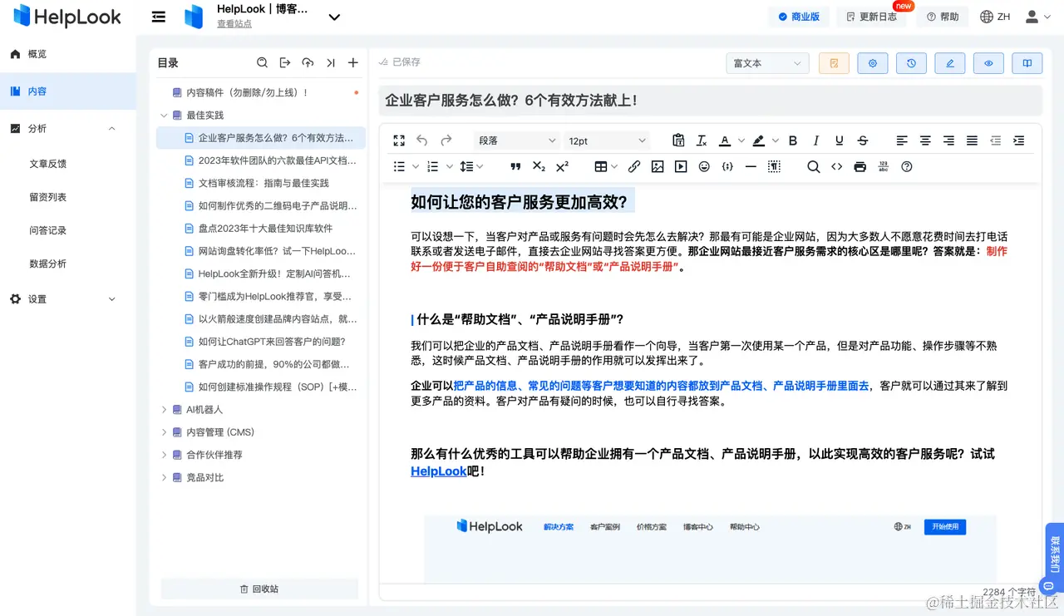This screenshot has width=1064, height=616.
Task: Toggle the preview eye button
Action: coord(988,63)
